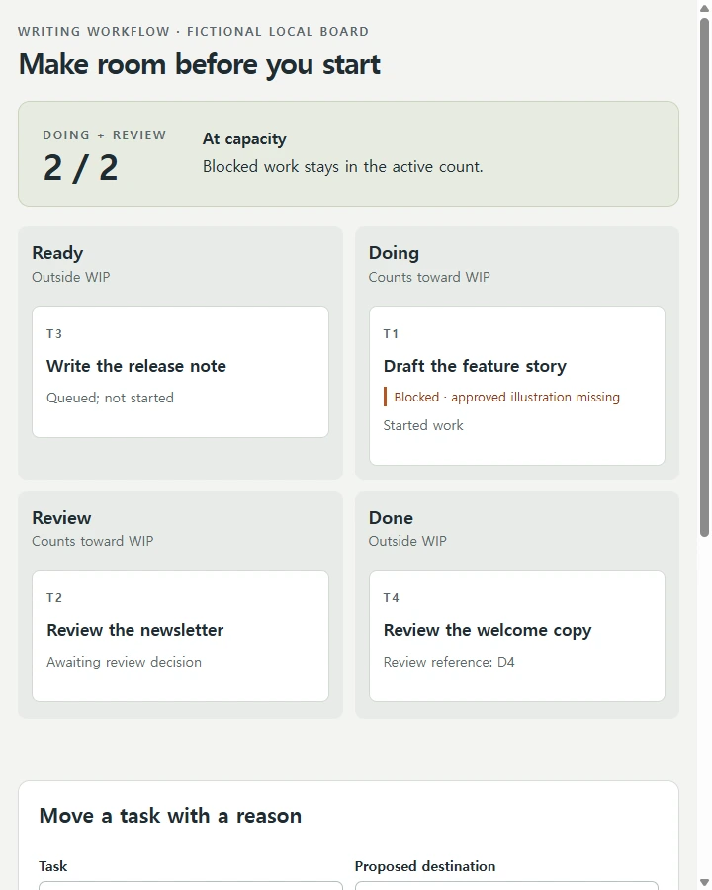The image size is (712, 890).
Task: Click 'Outside WIP' under the Done heading
Action: coord(407,541)
